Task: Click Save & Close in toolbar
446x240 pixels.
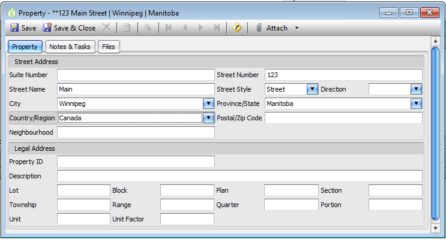Action: coord(70,28)
